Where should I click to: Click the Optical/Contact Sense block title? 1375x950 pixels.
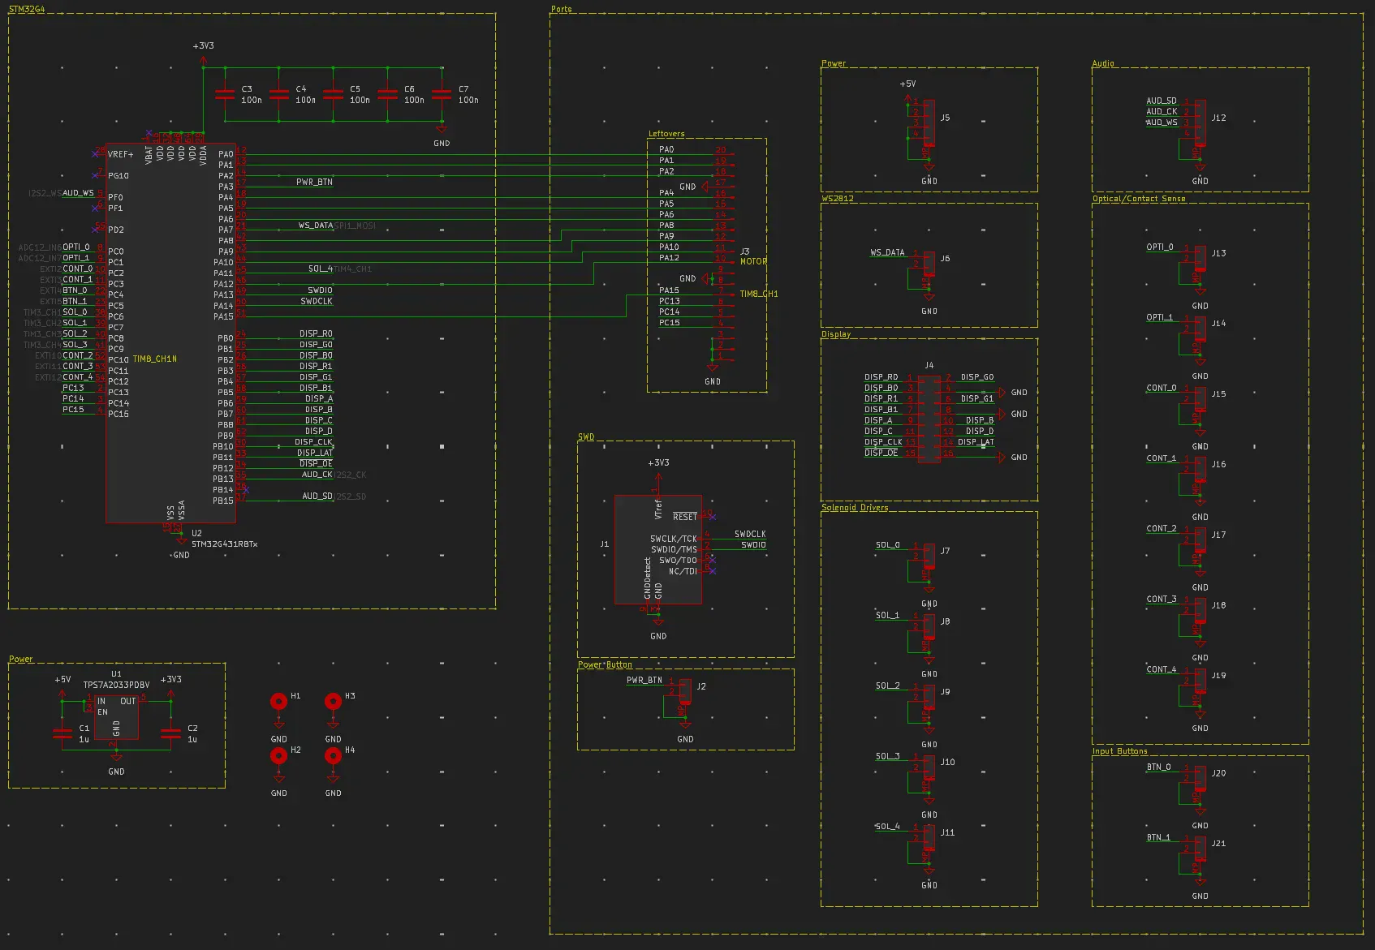point(1139,199)
